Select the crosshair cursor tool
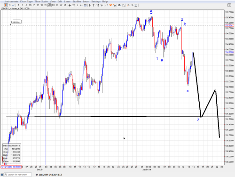Screen dimensions: 235x177 [x=70, y=5]
